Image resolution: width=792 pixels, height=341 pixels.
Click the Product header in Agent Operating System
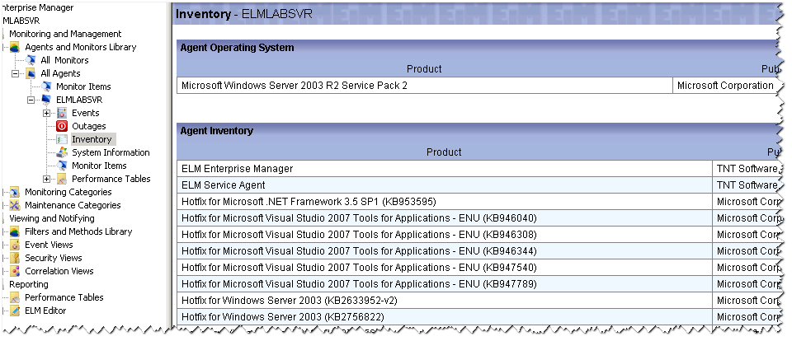point(424,68)
